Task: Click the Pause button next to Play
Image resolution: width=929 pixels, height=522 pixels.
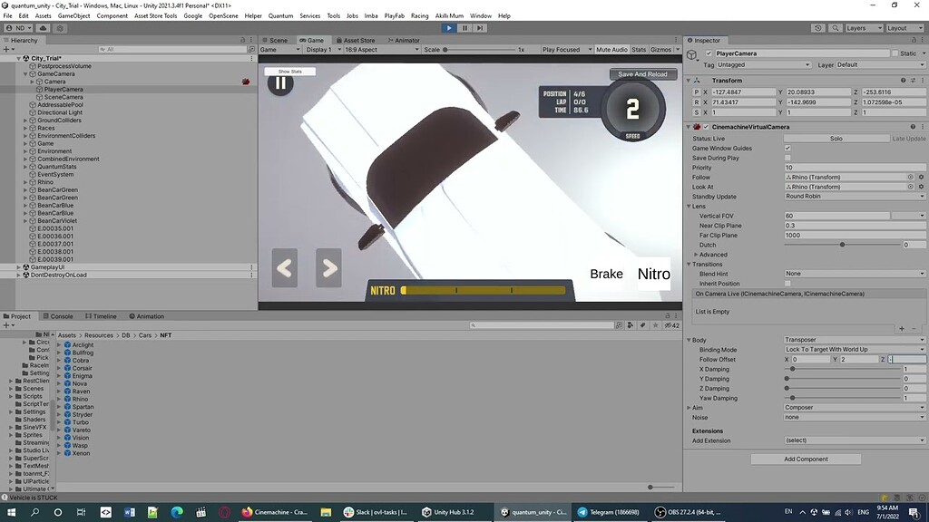Action: (464, 28)
